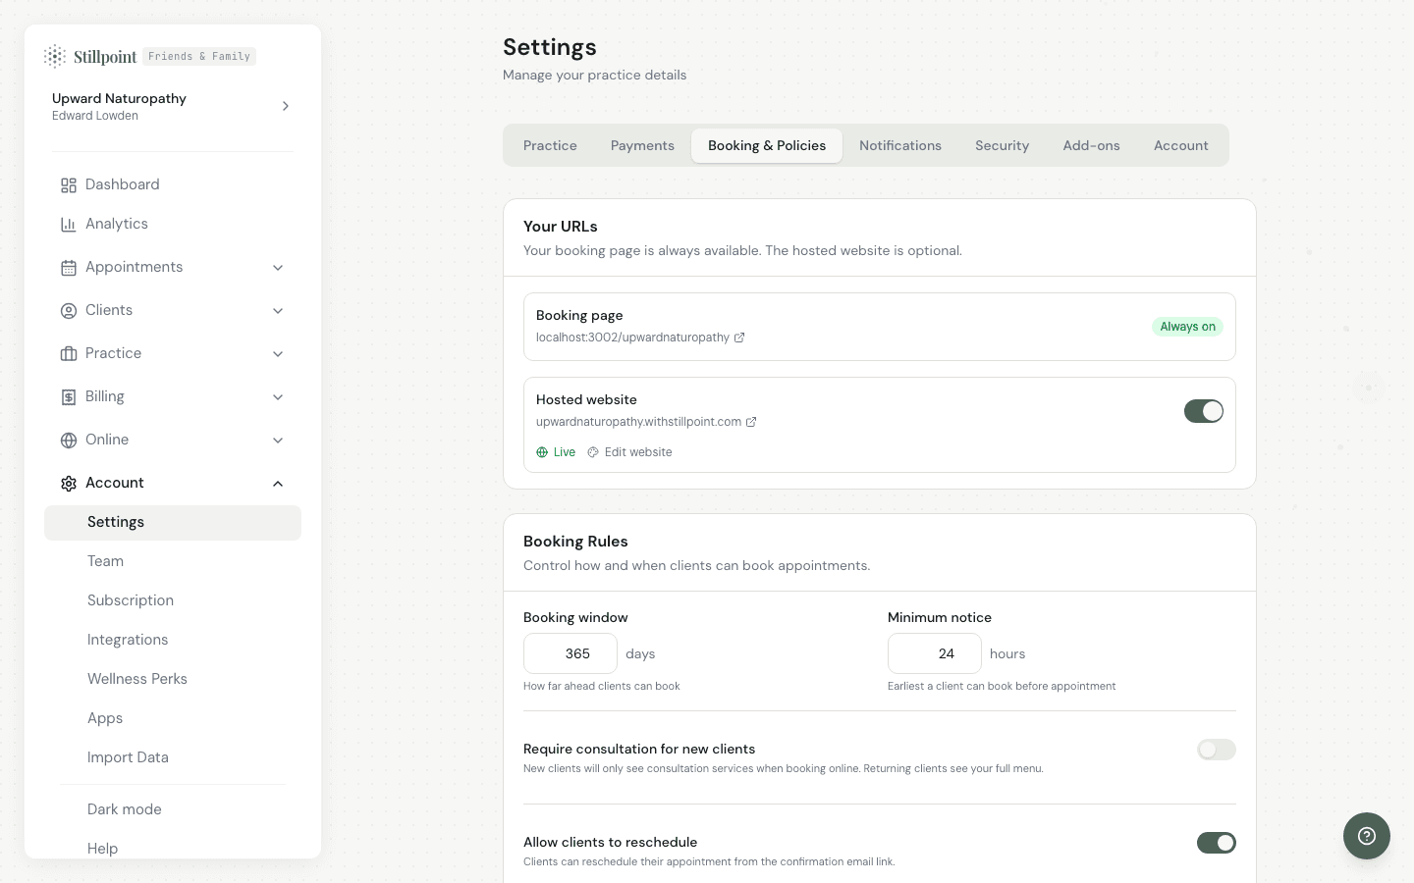Screen dimensions: 1414x883
Task: Open Subscription in the sidebar
Action: tap(131, 600)
